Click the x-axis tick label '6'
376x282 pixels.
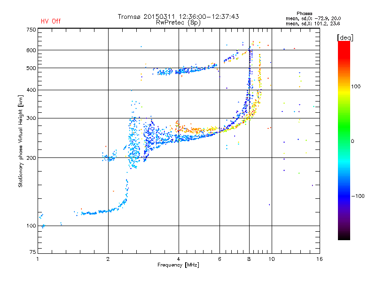pyautogui.click(x=219, y=259)
